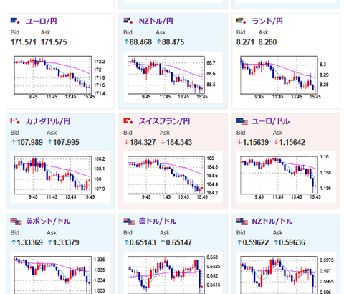The width and height of the screenshot is (344, 294).
Task: Click the Canadian Dollar/Yen flag icon
Action: 15,121
